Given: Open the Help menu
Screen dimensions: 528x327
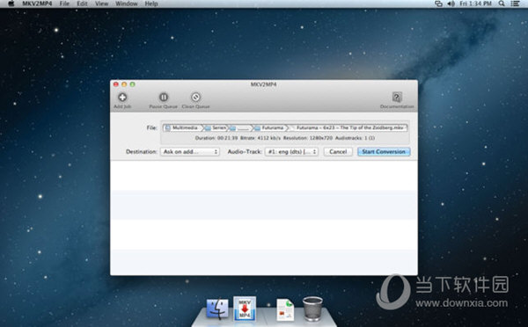Looking at the screenshot, I should click(151, 4).
